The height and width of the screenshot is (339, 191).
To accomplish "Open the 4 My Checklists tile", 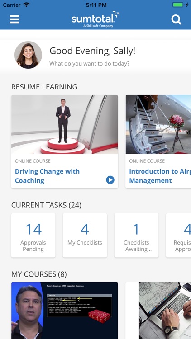I will pos(85,235).
